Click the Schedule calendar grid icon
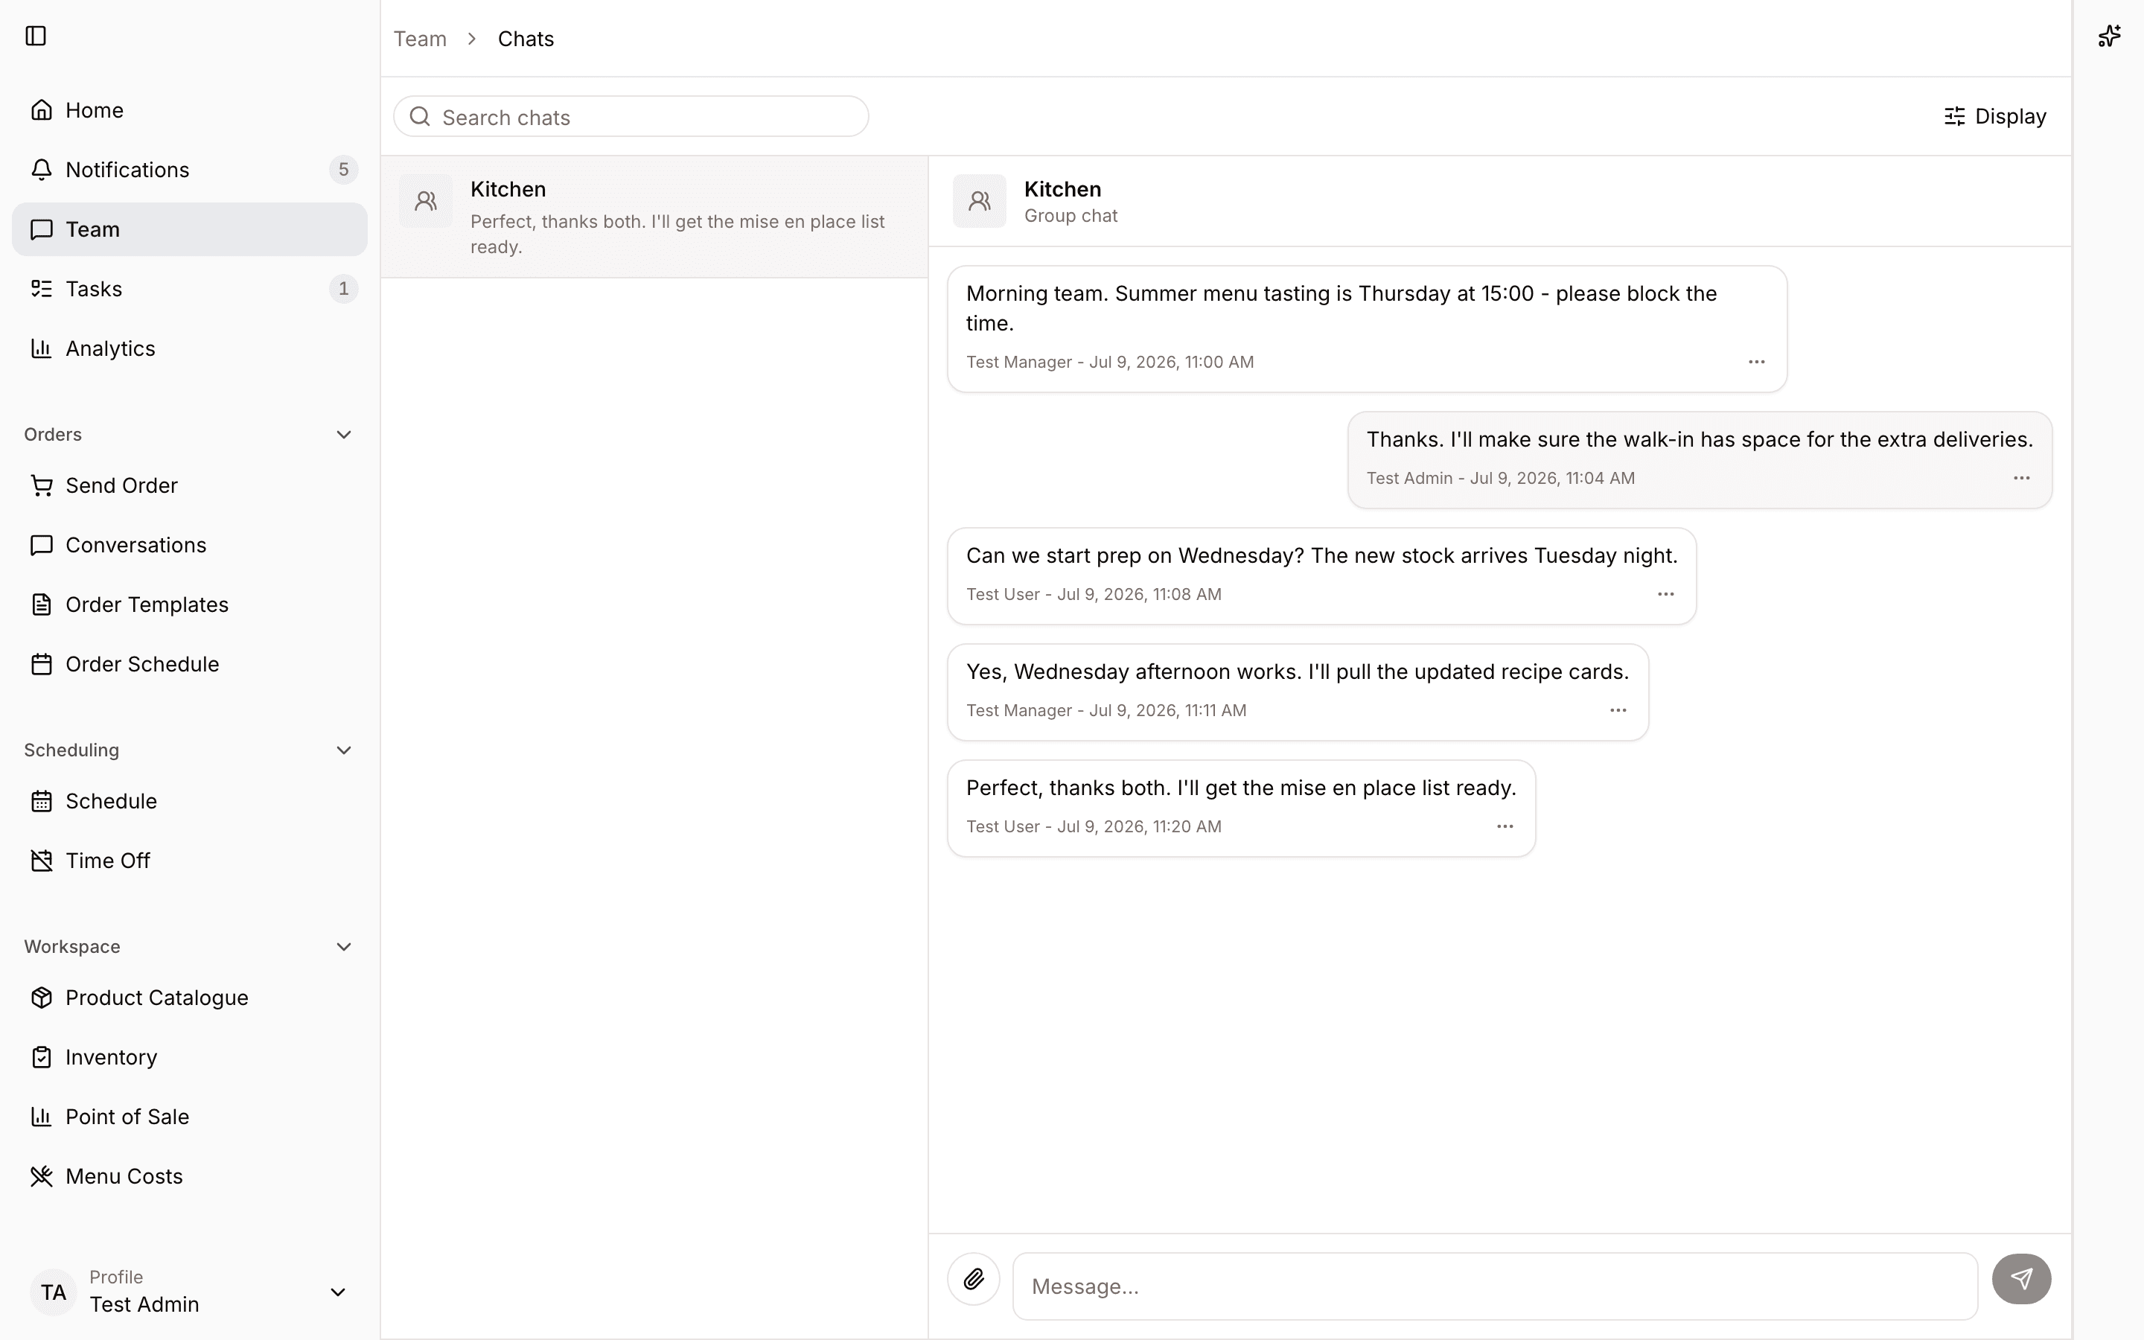2144x1340 pixels. coord(42,801)
